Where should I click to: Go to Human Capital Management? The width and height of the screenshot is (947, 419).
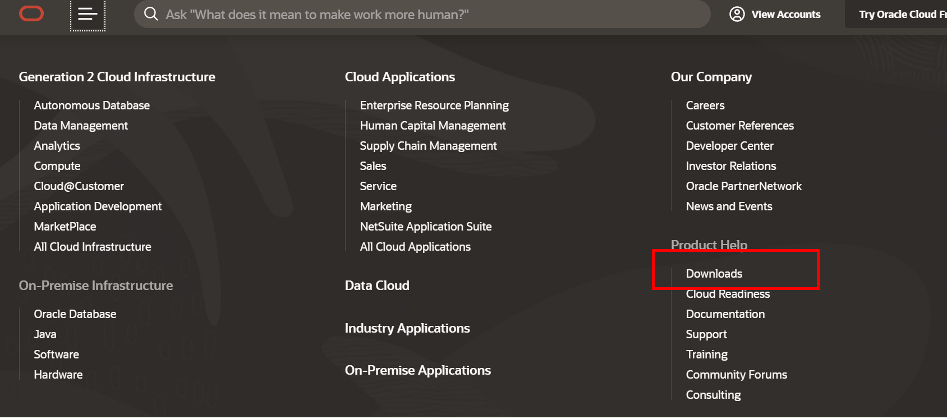tap(433, 126)
